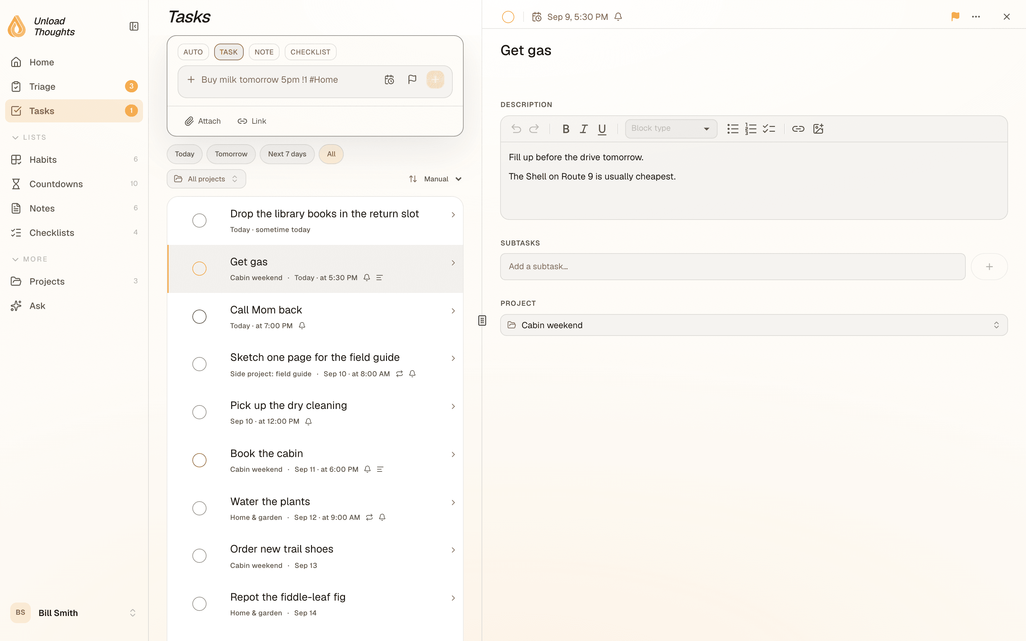Image resolution: width=1026 pixels, height=641 pixels.
Task: Open the All projects filter dropdown
Action: coord(206,179)
